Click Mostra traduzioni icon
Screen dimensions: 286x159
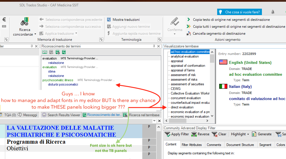(x=109, y=20)
